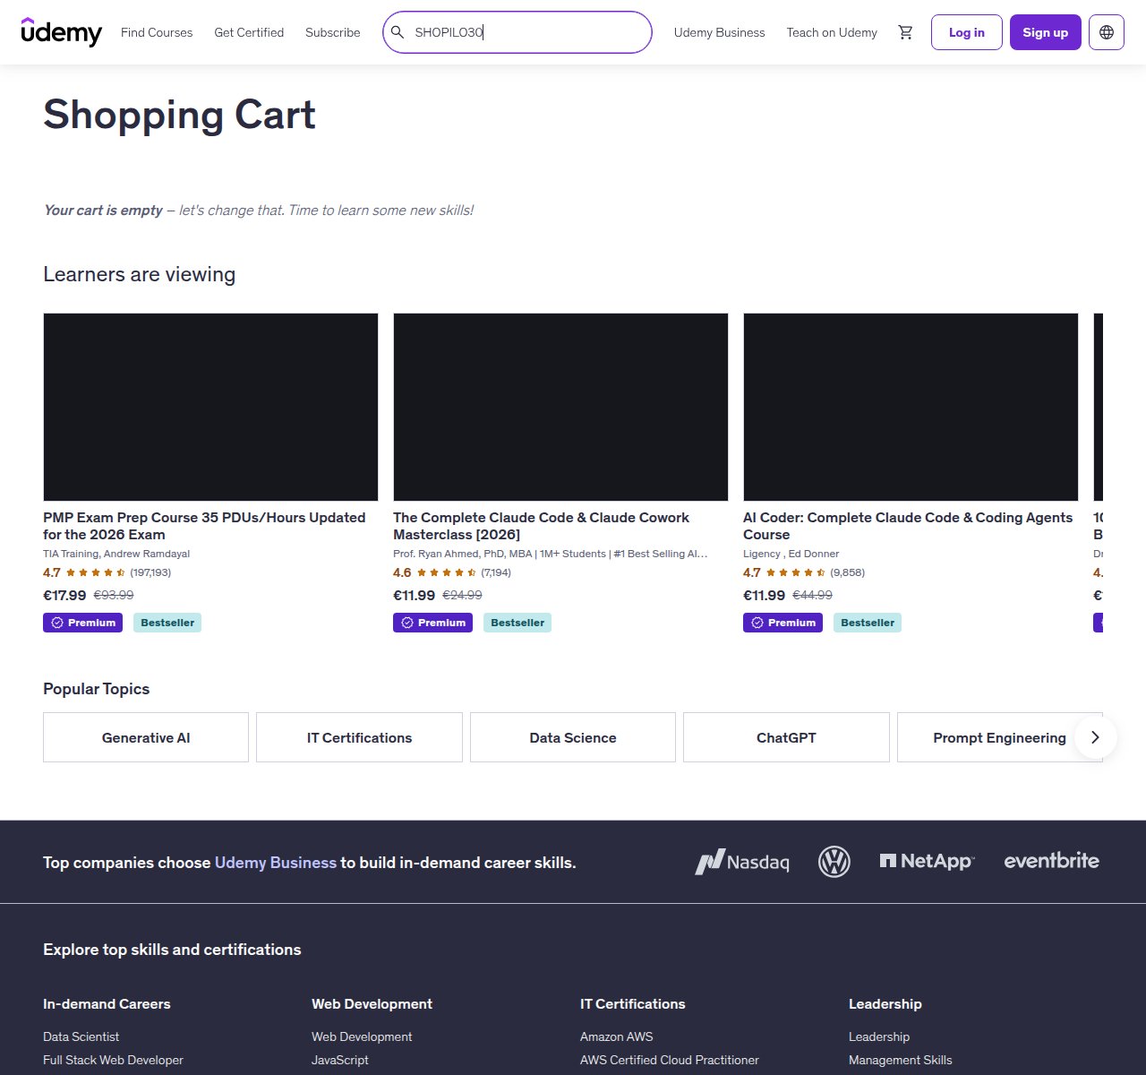Click the In-demand Careers heading

pyautogui.click(x=107, y=1004)
